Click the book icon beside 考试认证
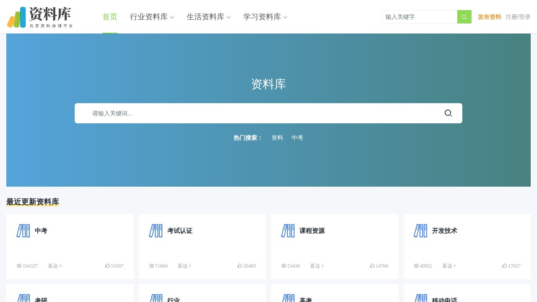537x302 pixels. click(x=156, y=231)
